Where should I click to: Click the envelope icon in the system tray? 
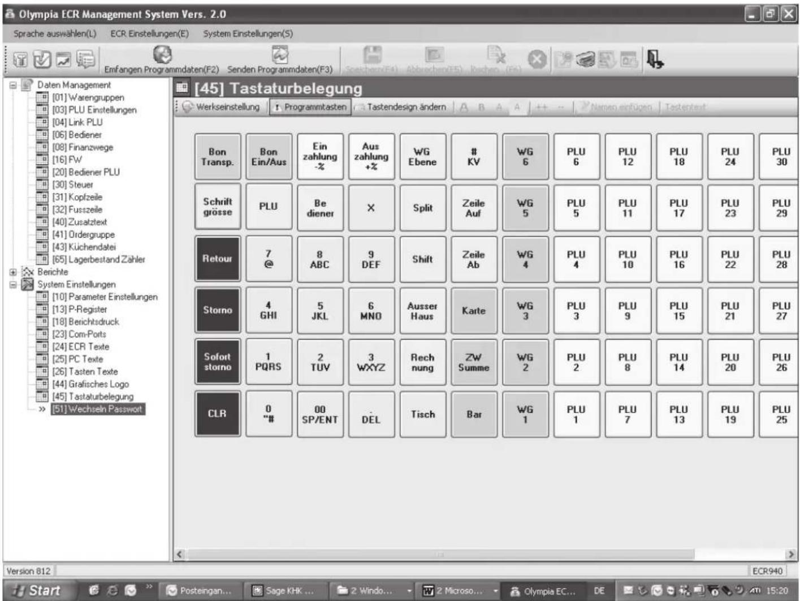point(628,591)
